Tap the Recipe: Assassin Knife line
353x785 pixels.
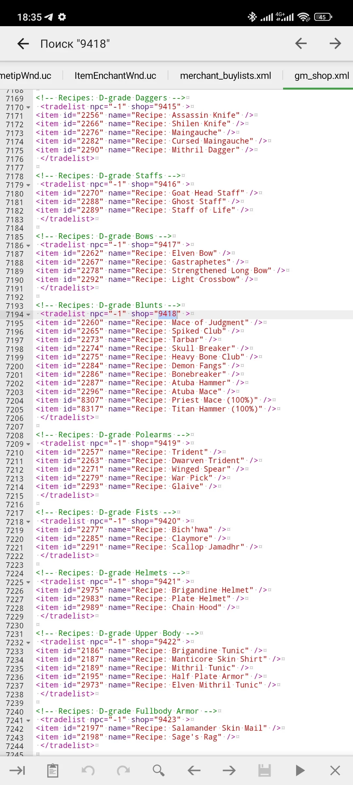pos(147,115)
